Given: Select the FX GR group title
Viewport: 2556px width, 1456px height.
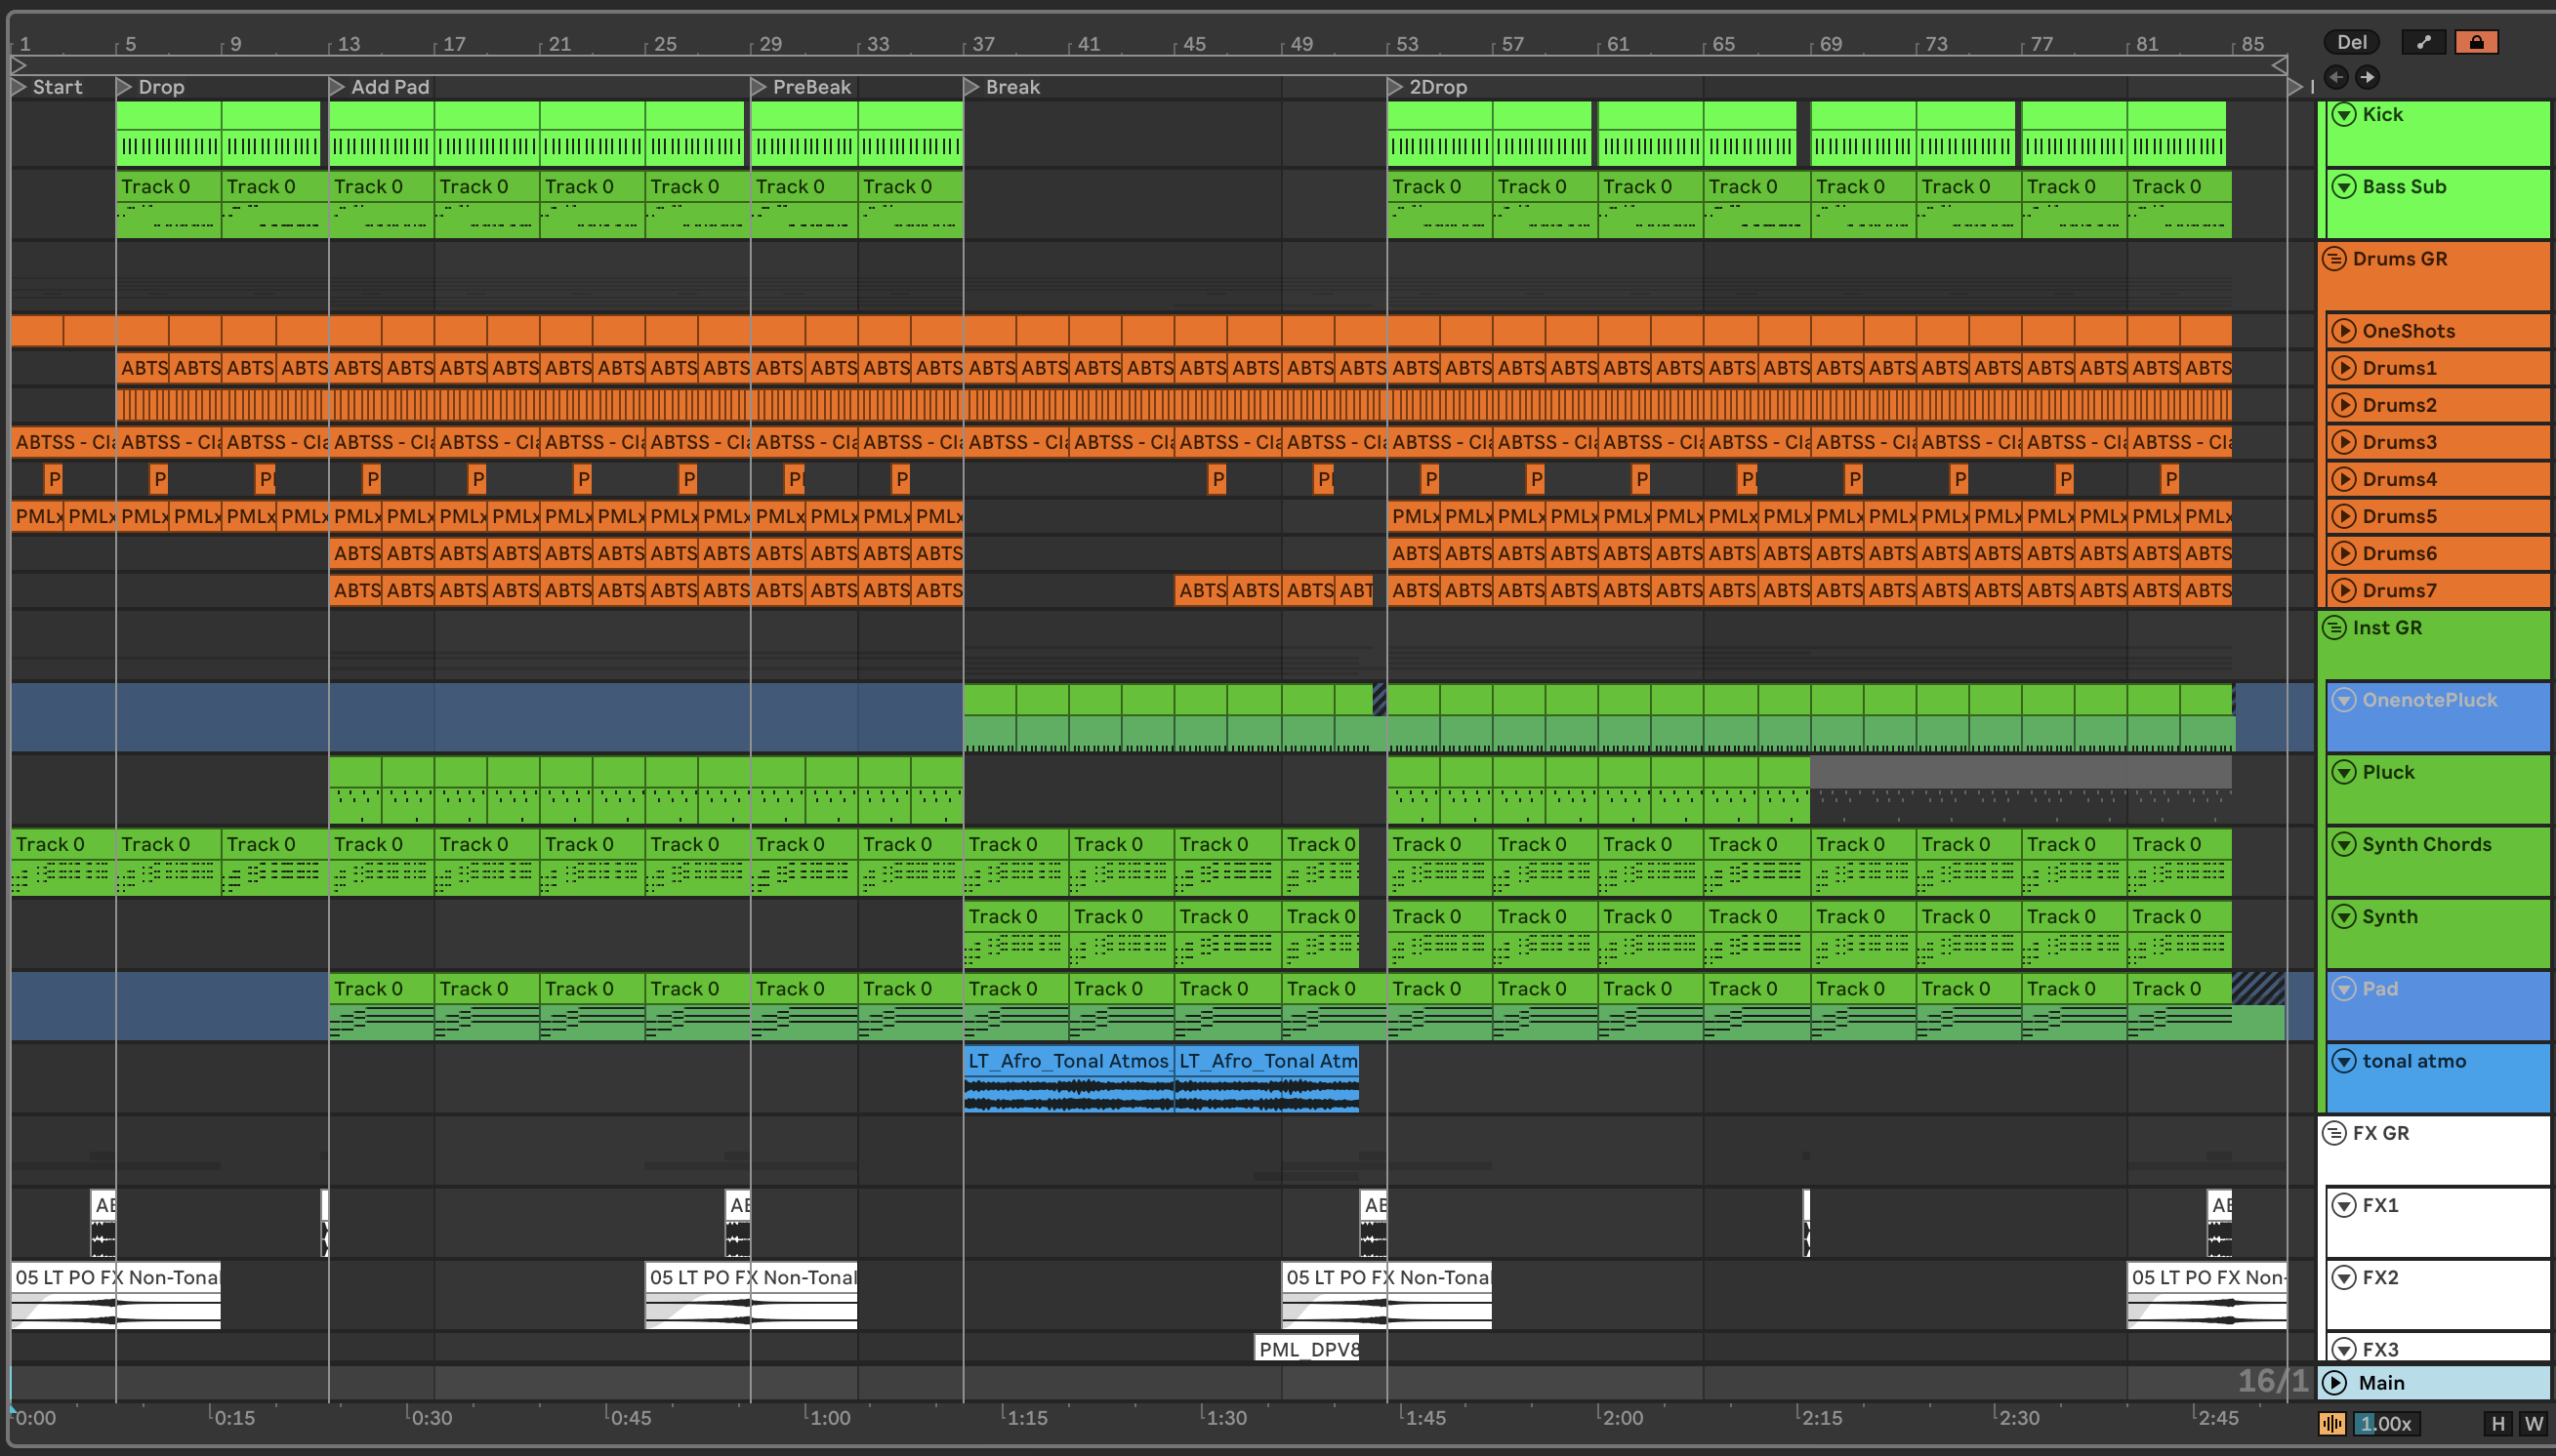Looking at the screenshot, I should click(2381, 1133).
